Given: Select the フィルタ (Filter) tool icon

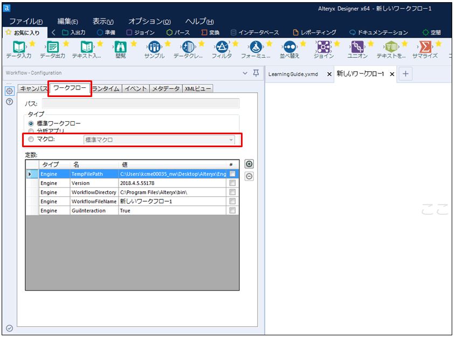Looking at the screenshot, I should 221,47.
